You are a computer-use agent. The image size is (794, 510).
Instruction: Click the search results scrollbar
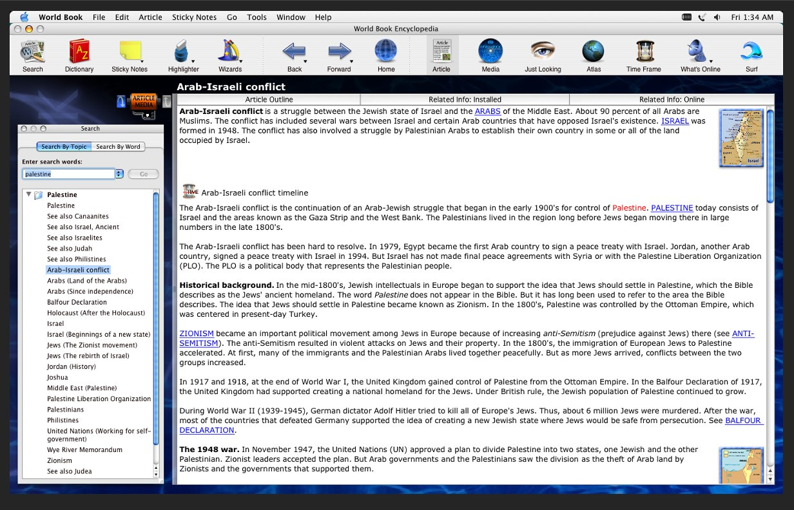(x=155, y=318)
